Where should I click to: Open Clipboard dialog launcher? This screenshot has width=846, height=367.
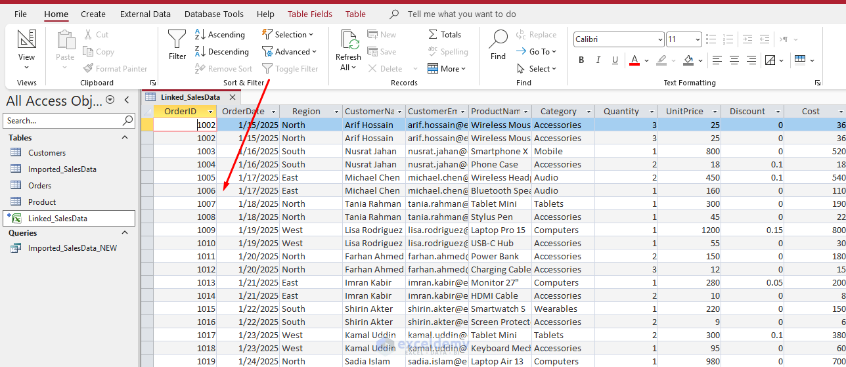coord(153,83)
